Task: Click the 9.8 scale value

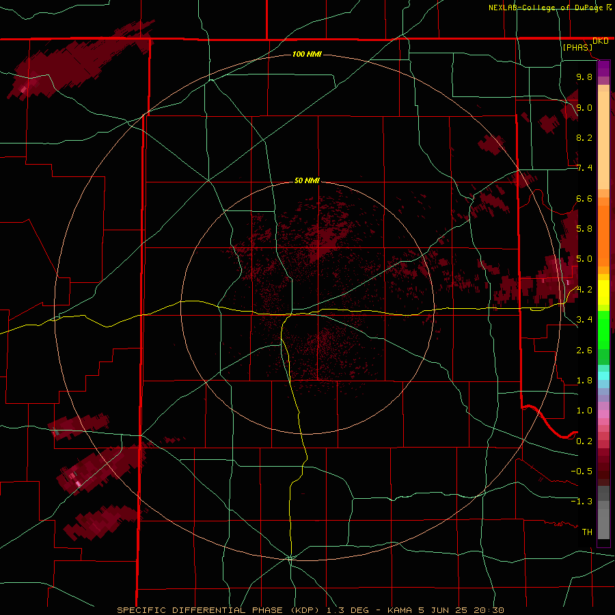Action: [x=584, y=77]
